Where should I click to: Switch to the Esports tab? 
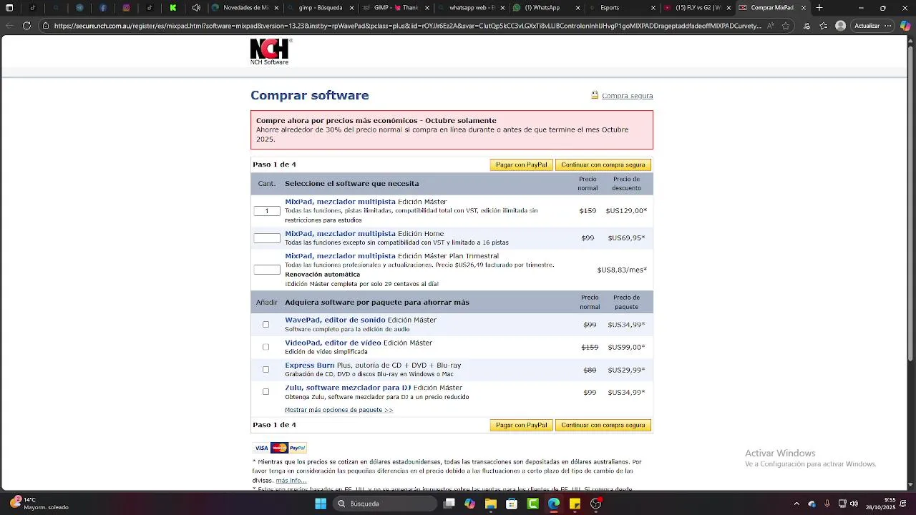[620, 8]
